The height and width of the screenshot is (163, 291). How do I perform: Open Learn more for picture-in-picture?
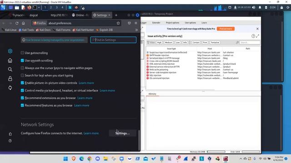(86, 83)
